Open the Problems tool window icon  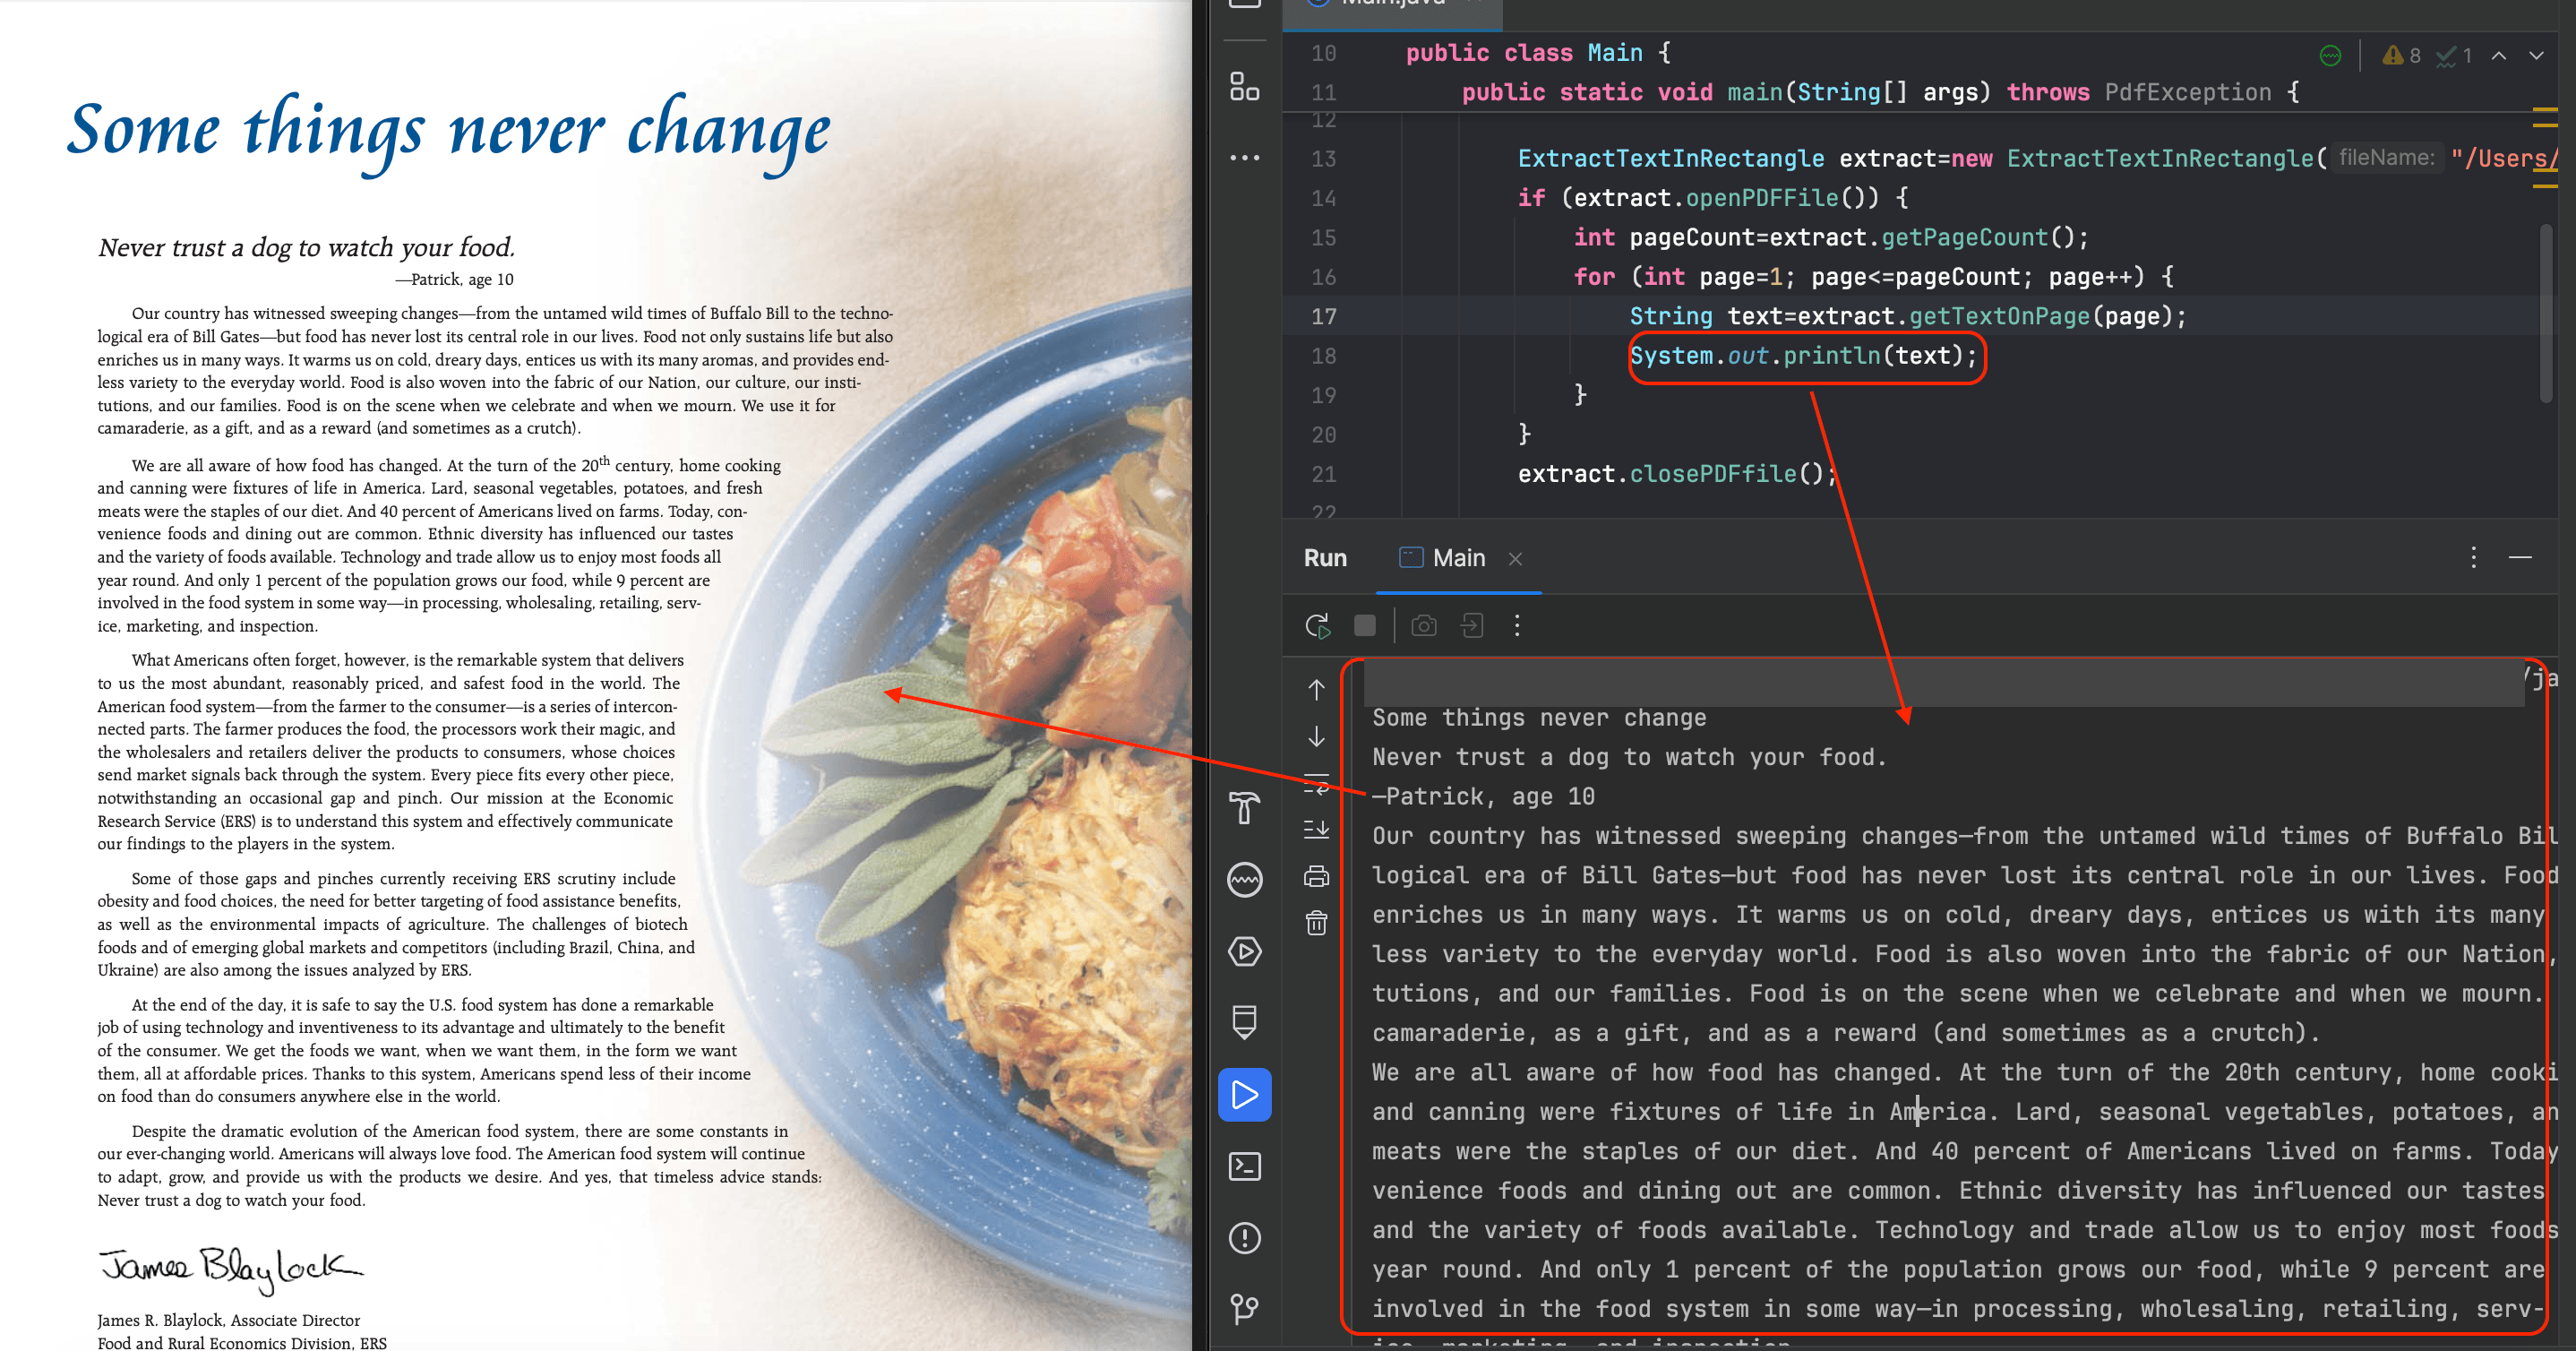coord(1244,1238)
